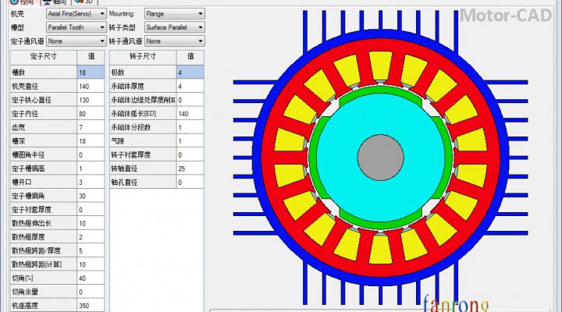Click the 机座高度 value field showing 350
Image resolution: width=562 pixels, height=312 pixels.
91,305
